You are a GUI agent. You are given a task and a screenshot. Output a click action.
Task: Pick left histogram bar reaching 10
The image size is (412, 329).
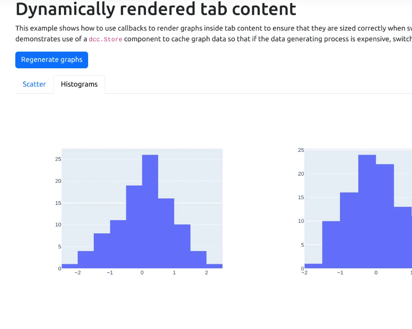click(182, 246)
